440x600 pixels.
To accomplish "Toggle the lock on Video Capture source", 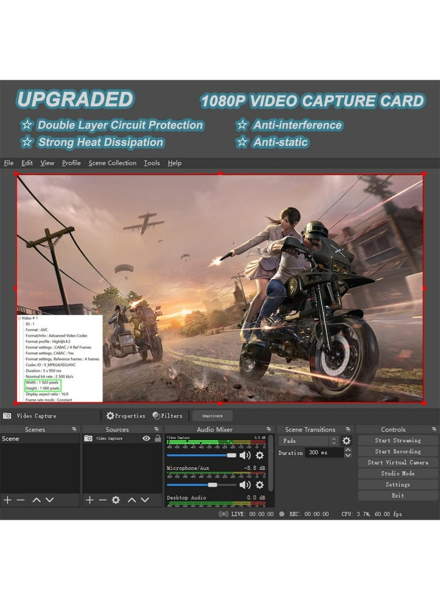I will click(158, 438).
